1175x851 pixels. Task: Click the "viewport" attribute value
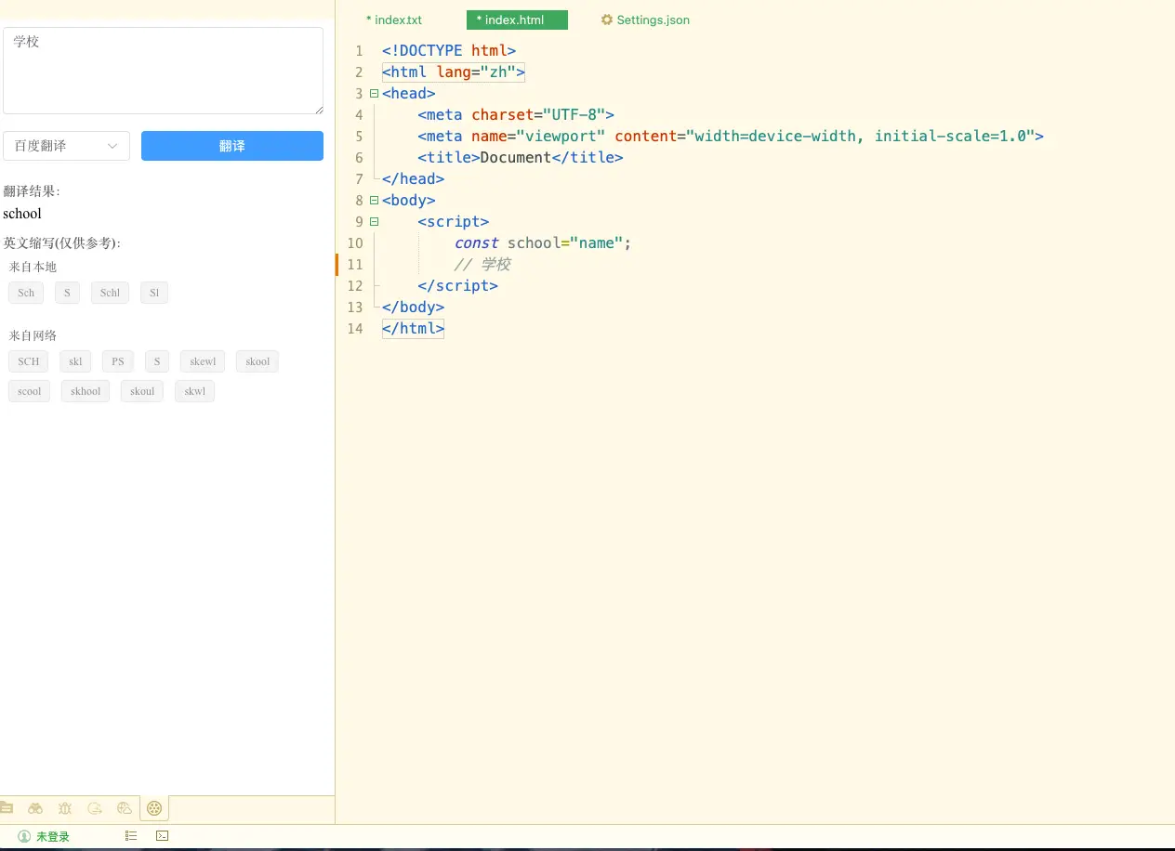[x=561, y=136]
